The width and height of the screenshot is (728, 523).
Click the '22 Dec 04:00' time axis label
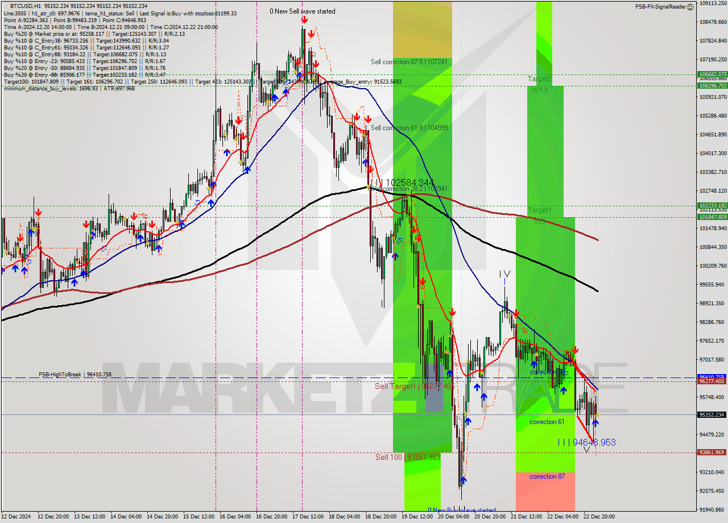pos(563,517)
